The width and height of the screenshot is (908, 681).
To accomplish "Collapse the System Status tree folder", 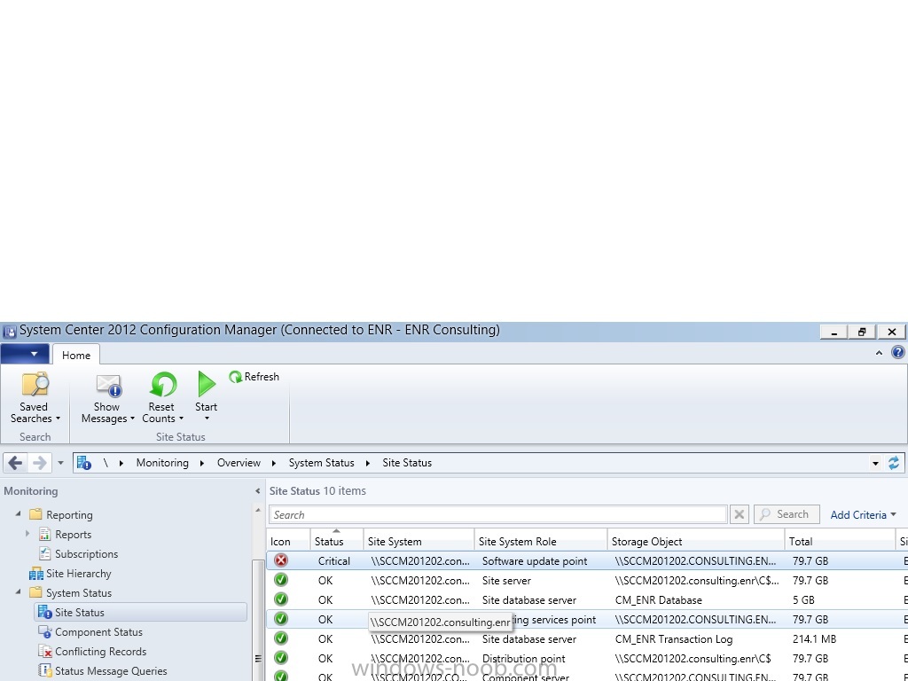I will (x=18, y=591).
